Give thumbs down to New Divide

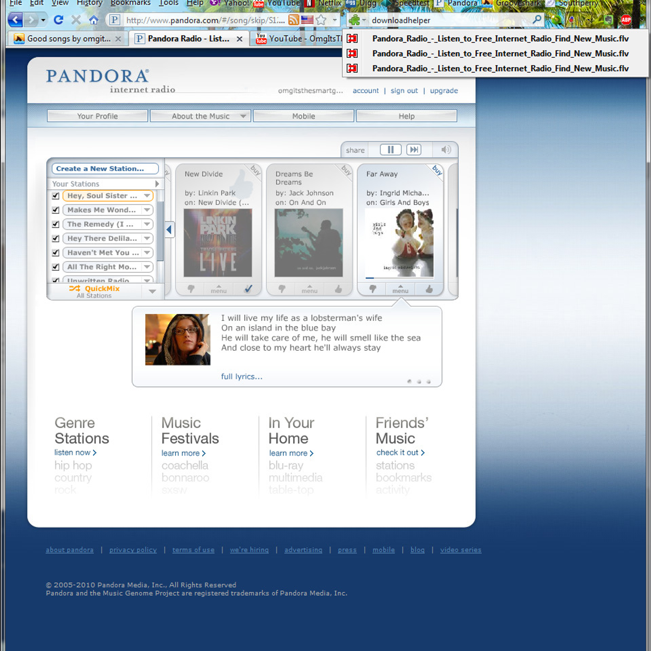pyautogui.click(x=191, y=289)
